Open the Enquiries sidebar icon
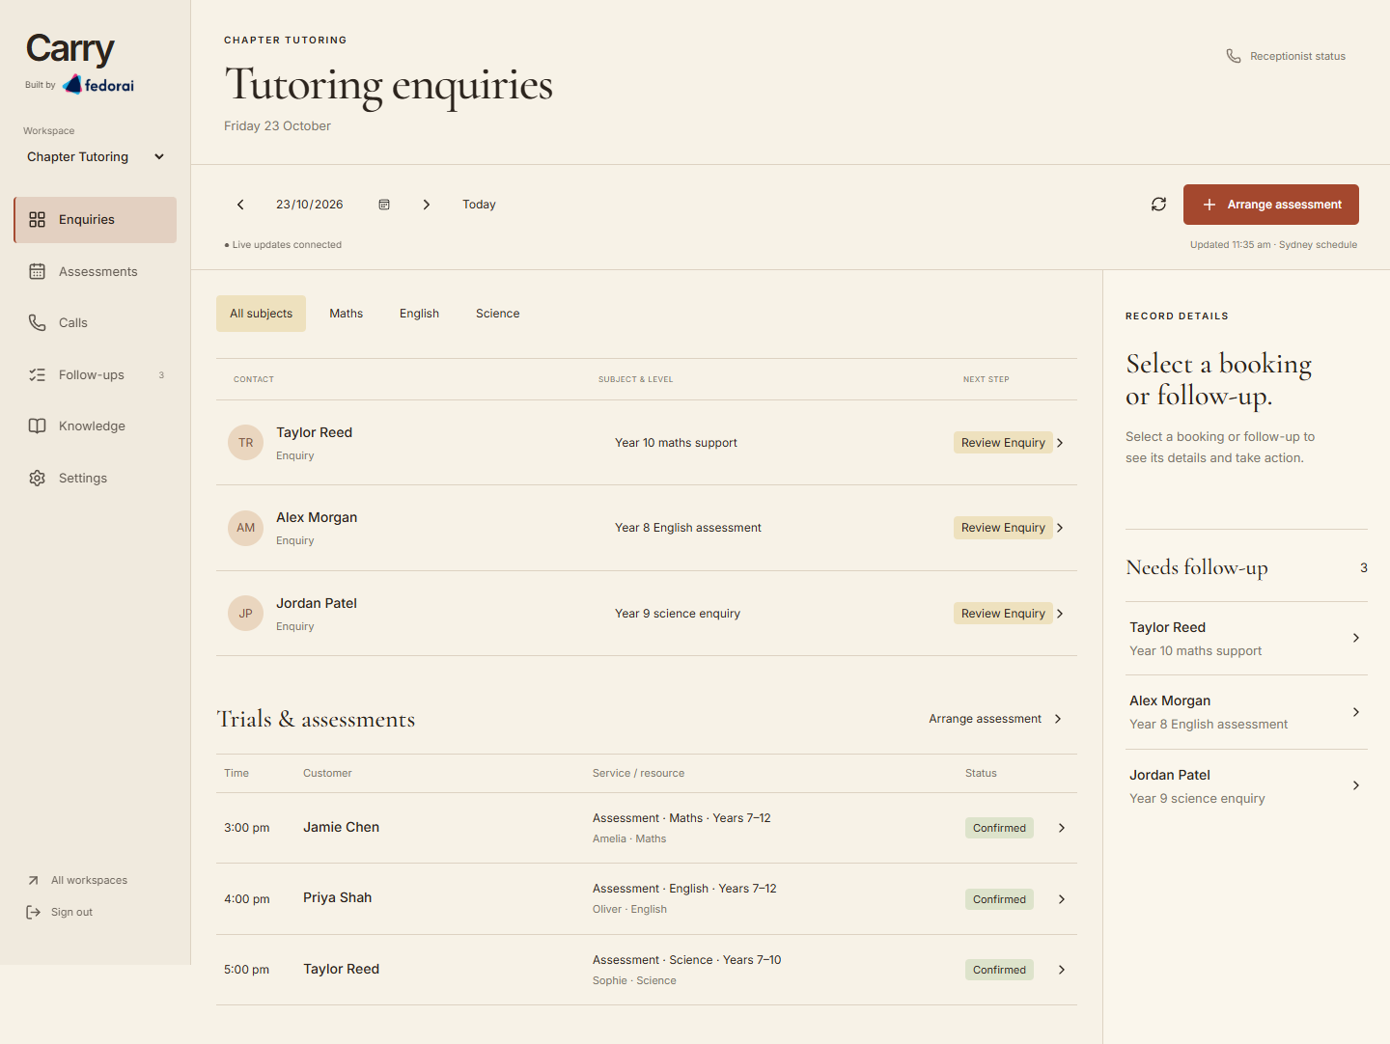1390x1044 pixels. point(37,220)
